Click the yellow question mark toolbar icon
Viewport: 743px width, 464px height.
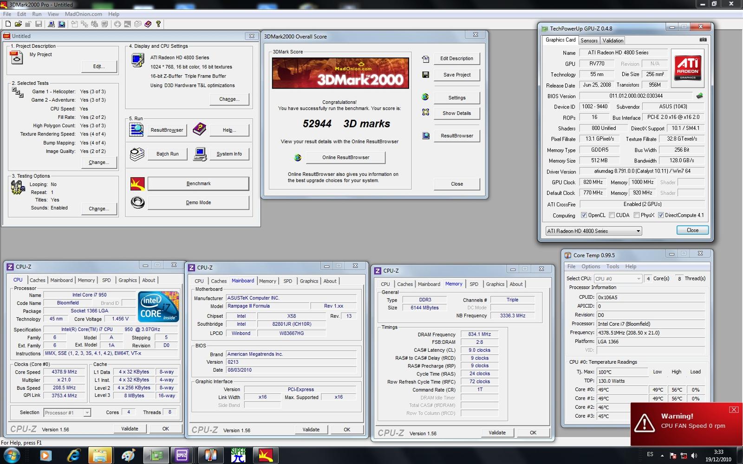point(158,24)
